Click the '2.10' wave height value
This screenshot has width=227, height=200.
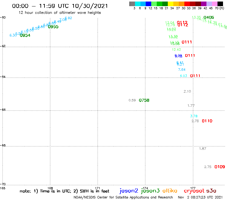coord(187,91)
